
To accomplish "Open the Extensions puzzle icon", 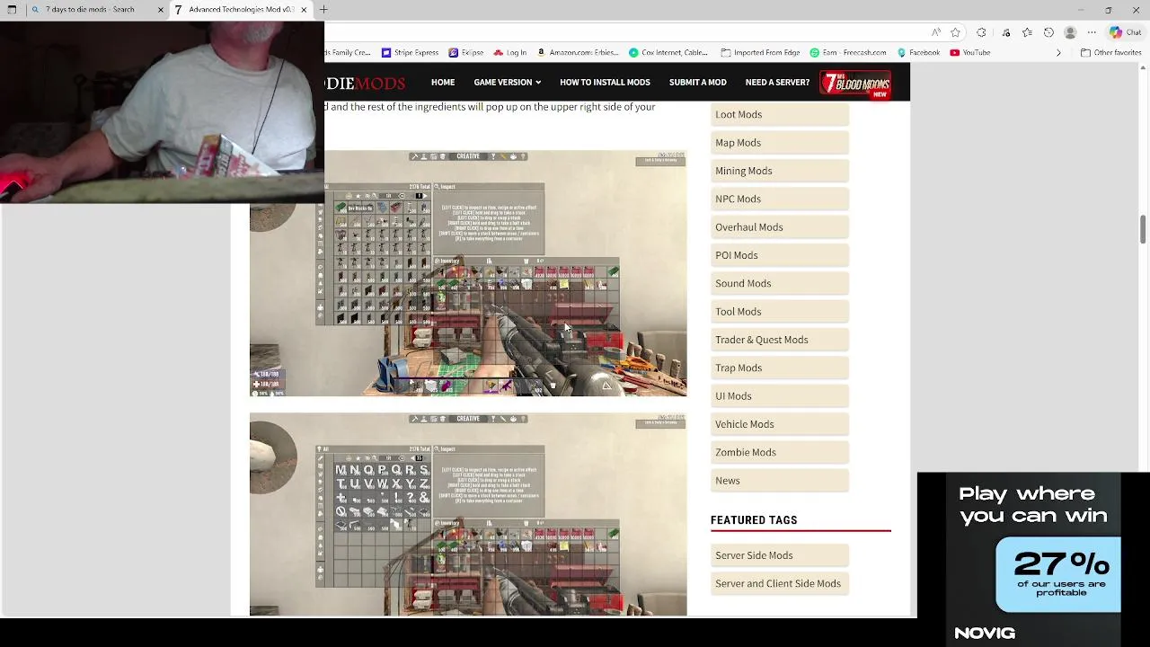I will (981, 32).
